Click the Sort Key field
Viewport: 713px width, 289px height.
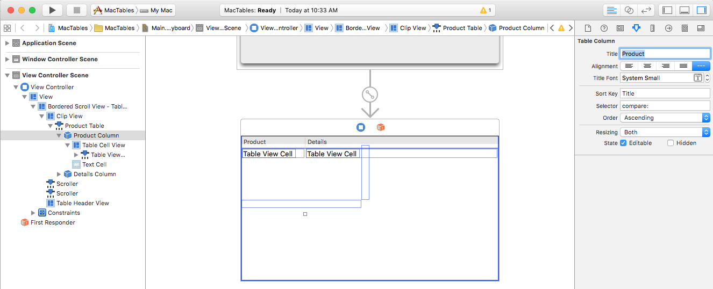coord(665,93)
